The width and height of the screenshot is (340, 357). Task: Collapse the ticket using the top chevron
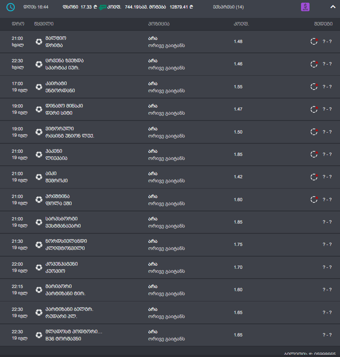pos(332,7)
